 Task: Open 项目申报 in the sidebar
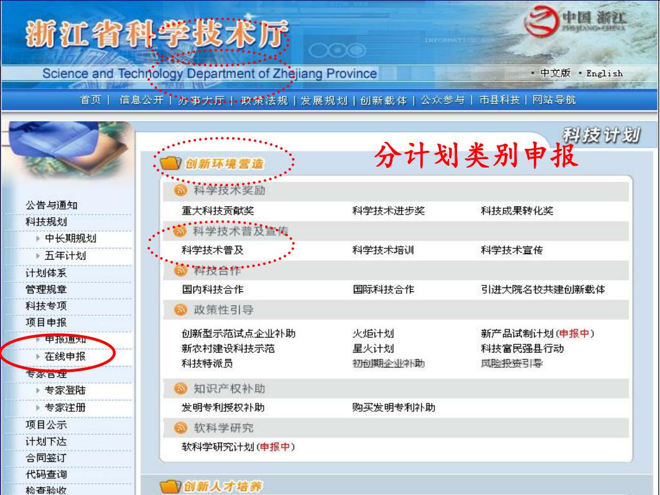[x=46, y=322]
